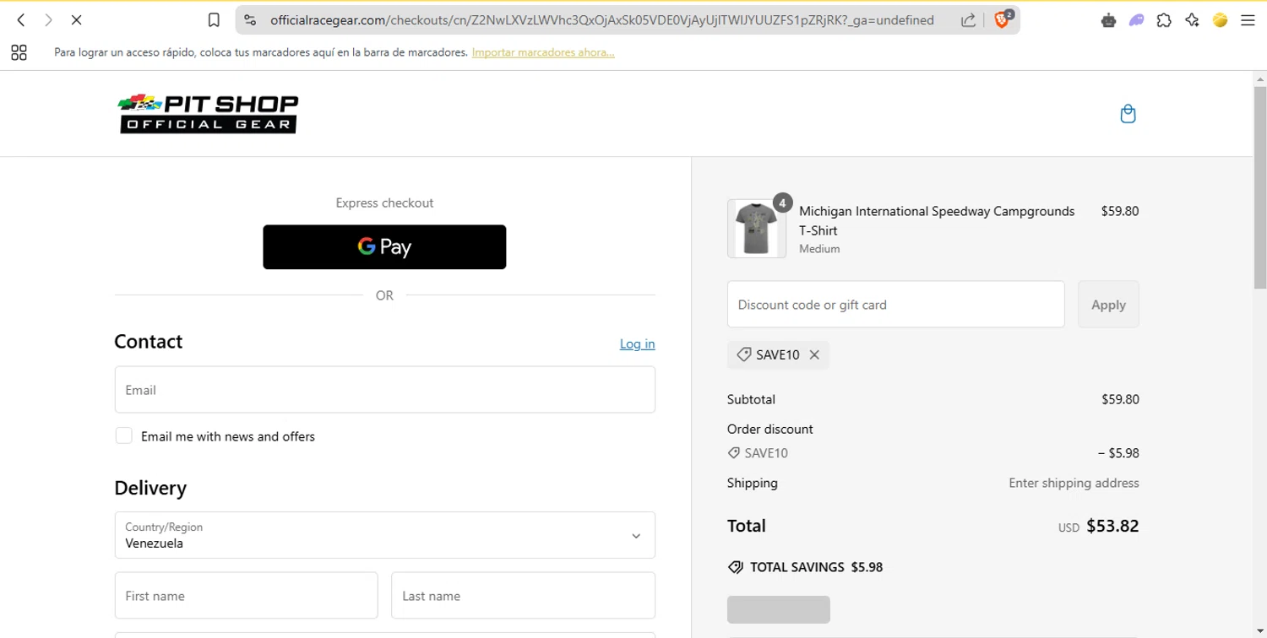View site information icon in address bar

(x=250, y=20)
